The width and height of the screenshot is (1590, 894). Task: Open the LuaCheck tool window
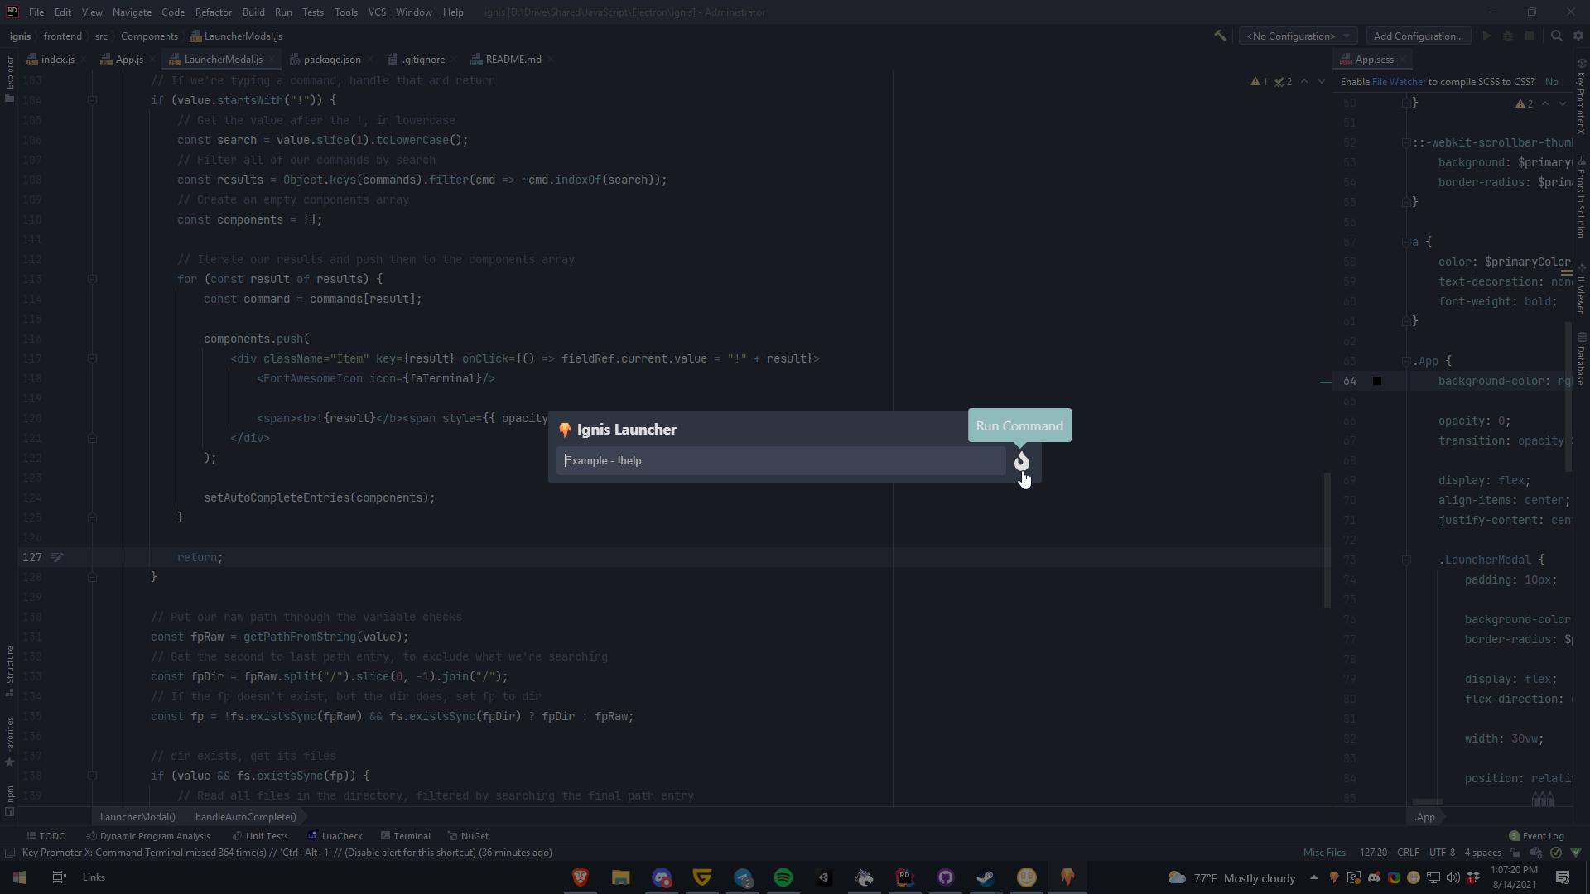pyautogui.click(x=335, y=836)
